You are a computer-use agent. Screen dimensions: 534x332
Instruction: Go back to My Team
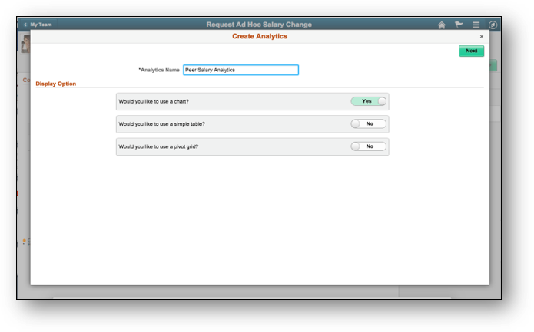point(38,25)
